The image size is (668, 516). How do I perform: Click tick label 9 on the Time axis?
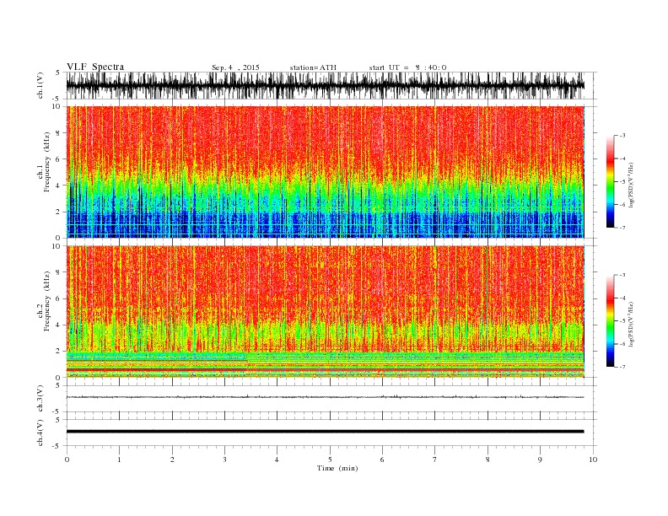point(540,460)
